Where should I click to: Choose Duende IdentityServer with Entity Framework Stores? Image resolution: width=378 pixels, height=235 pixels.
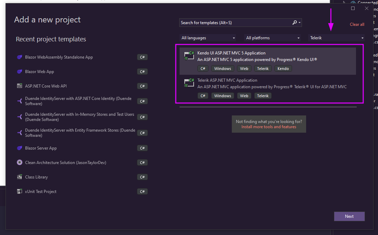(x=80, y=133)
